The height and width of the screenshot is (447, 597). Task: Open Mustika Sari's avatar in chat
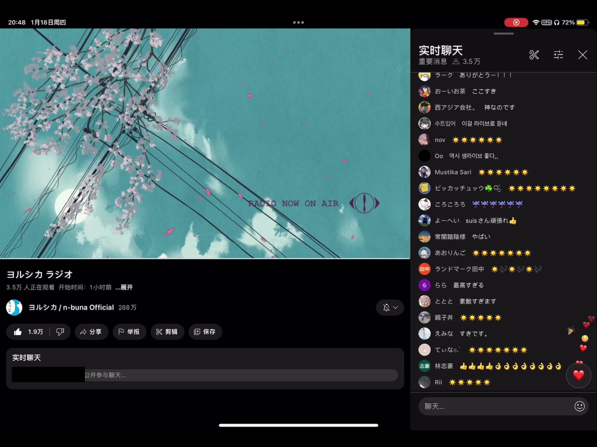click(x=424, y=172)
